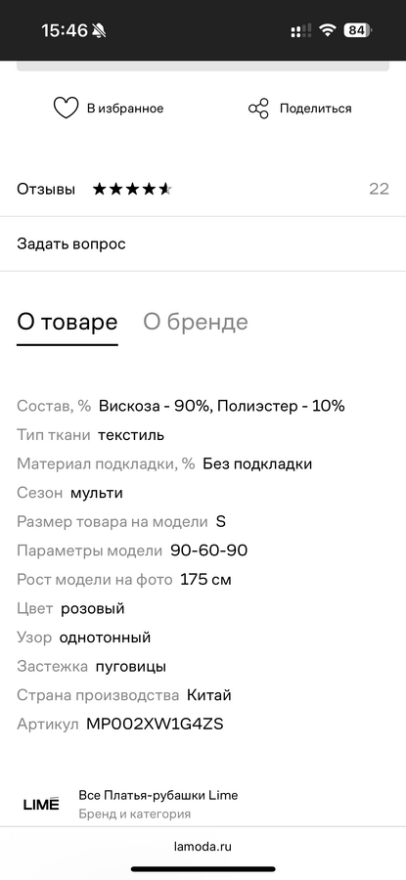Select the О товаре tab
The width and height of the screenshot is (406, 880).
(x=68, y=322)
